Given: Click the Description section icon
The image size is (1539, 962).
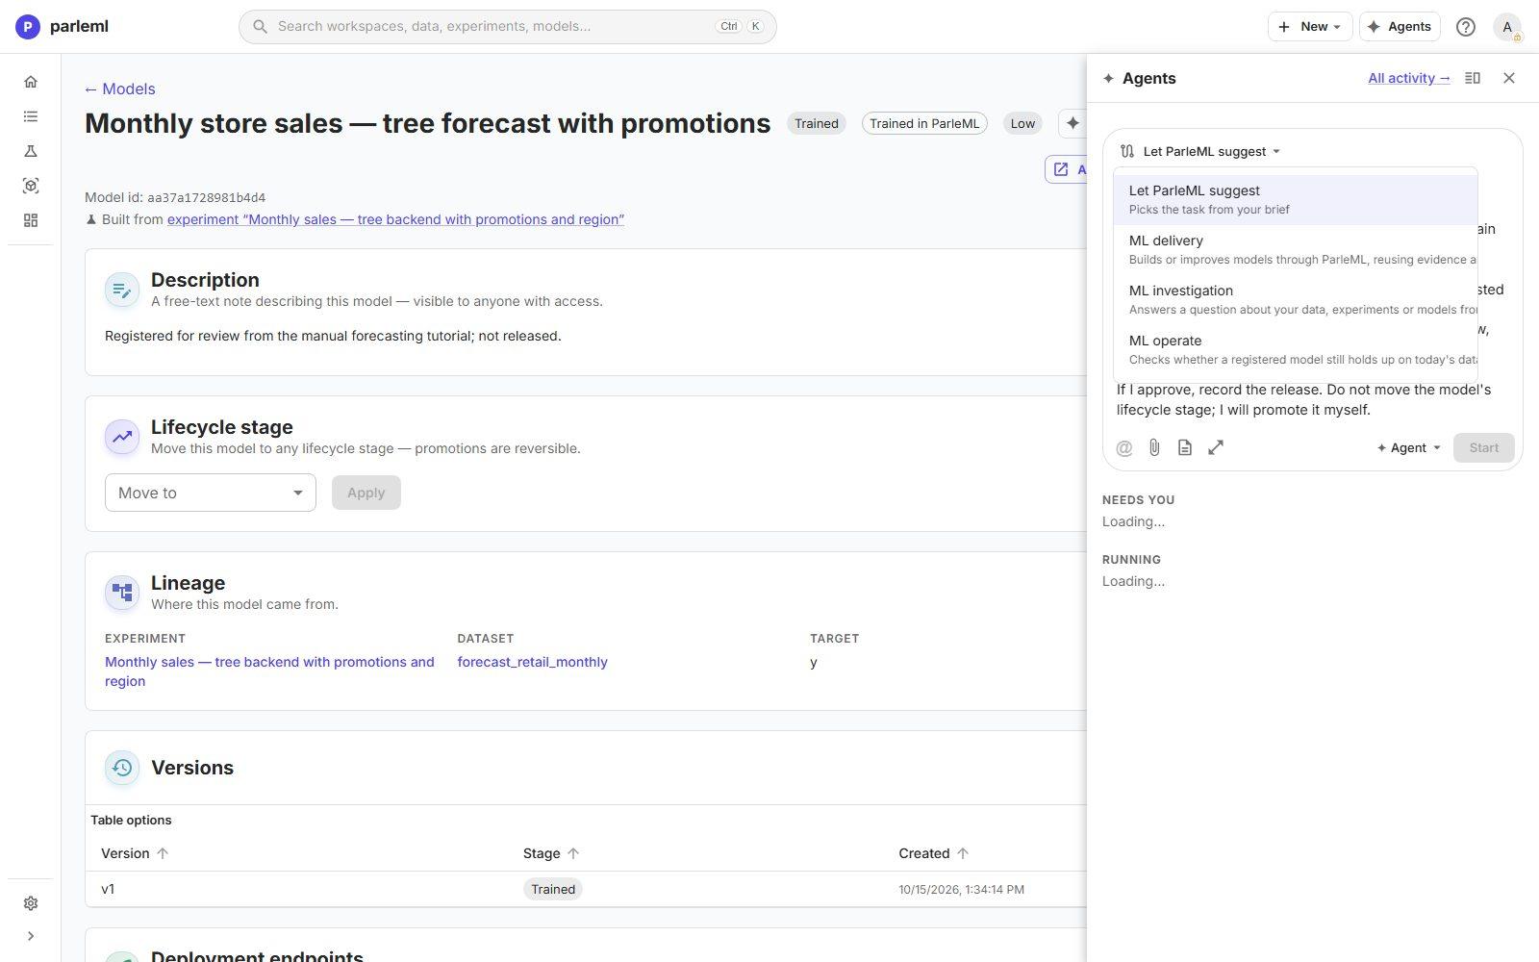Looking at the screenshot, I should click(x=122, y=290).
